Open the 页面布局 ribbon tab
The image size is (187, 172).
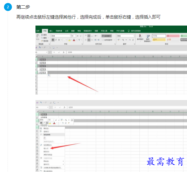pyautogui.click(x=59, y=31)
